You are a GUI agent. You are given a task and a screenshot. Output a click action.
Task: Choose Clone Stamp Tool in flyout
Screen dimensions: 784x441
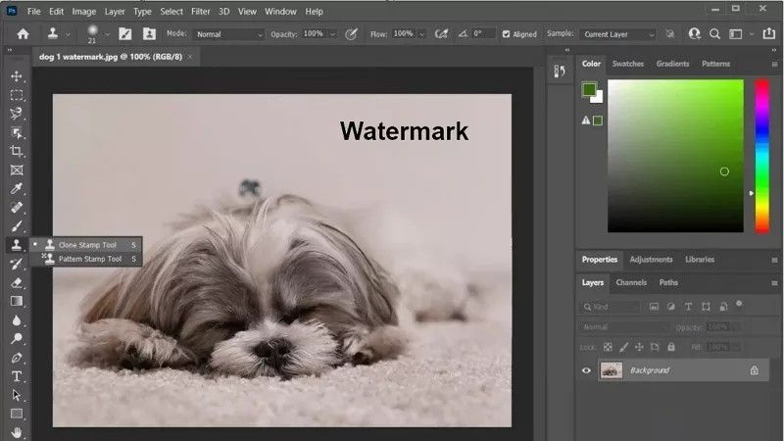pos(86,244)
